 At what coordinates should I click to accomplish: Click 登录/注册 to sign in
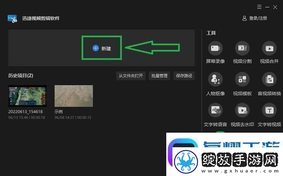pos(258,18)
